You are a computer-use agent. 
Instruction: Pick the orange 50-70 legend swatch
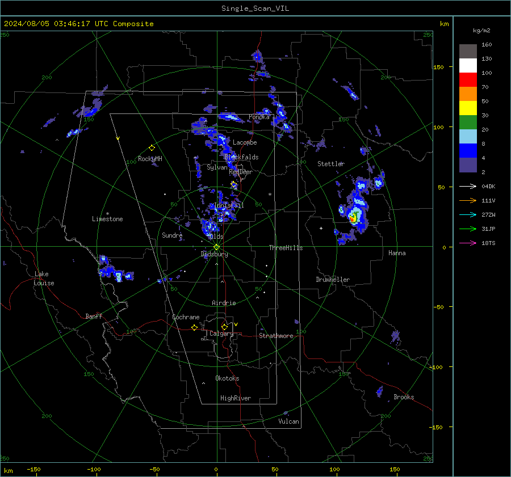[468, 94]
